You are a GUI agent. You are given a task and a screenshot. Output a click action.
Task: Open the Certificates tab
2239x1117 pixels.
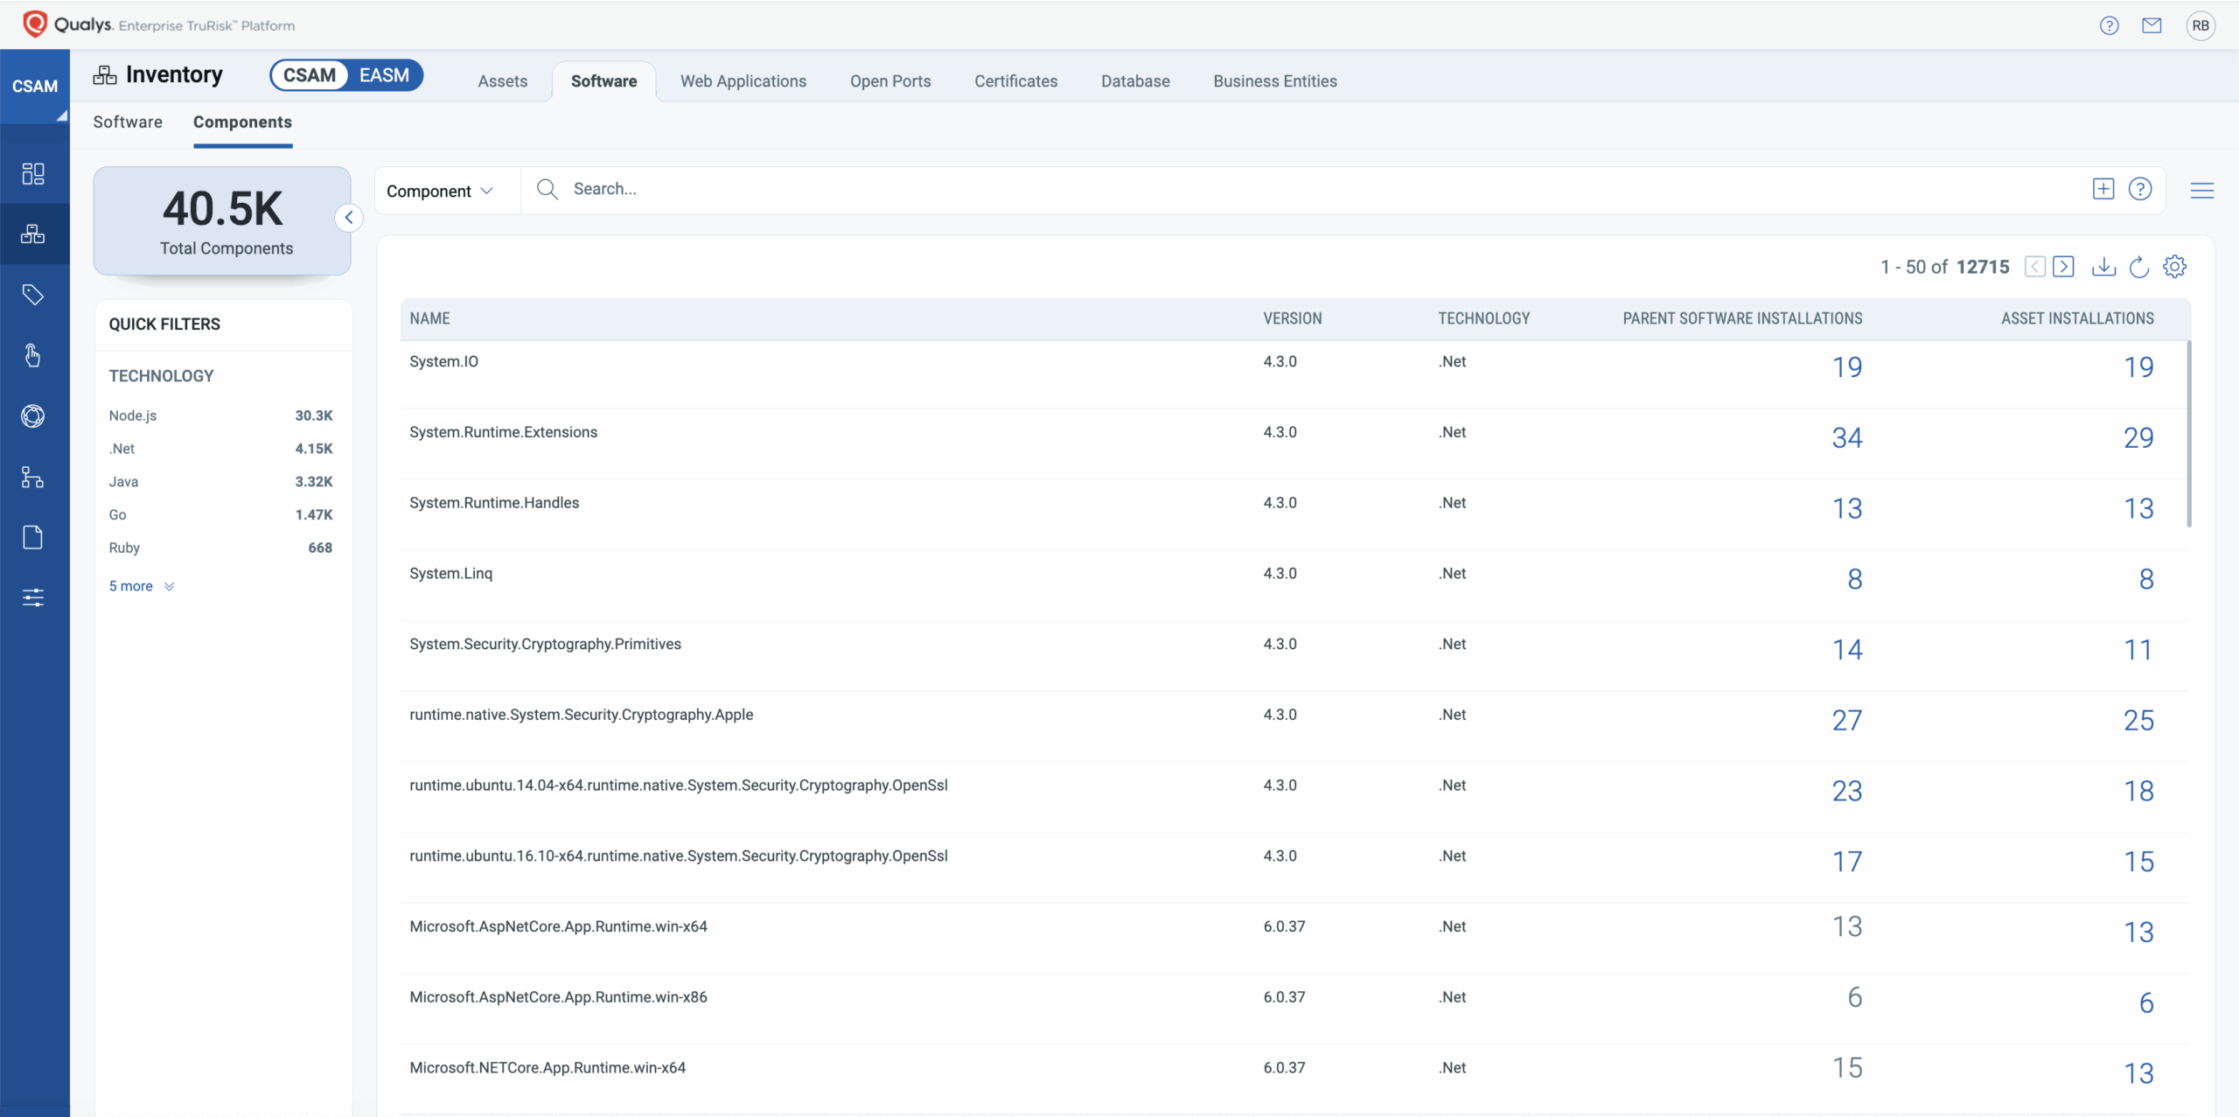tap(1015, 81)
